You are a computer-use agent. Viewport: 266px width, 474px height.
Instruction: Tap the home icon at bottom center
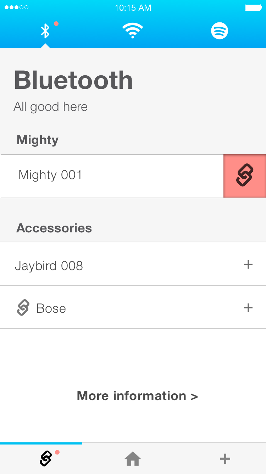[x=133, y=458]
